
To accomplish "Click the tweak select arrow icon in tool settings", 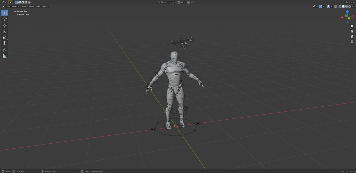I will coord(10,2).
